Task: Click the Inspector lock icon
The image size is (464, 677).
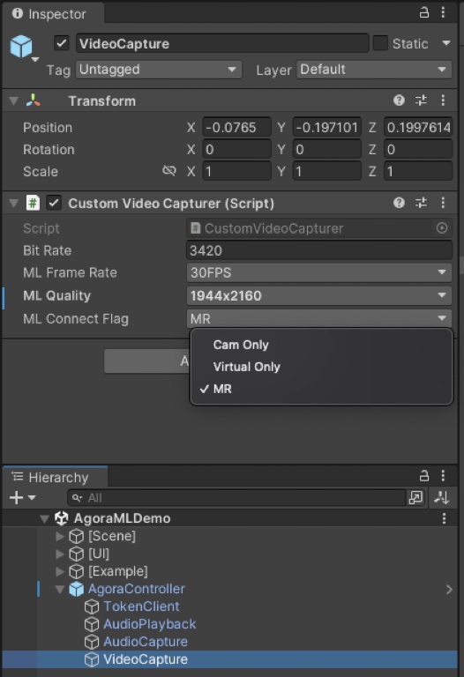Action: point(423,12)
